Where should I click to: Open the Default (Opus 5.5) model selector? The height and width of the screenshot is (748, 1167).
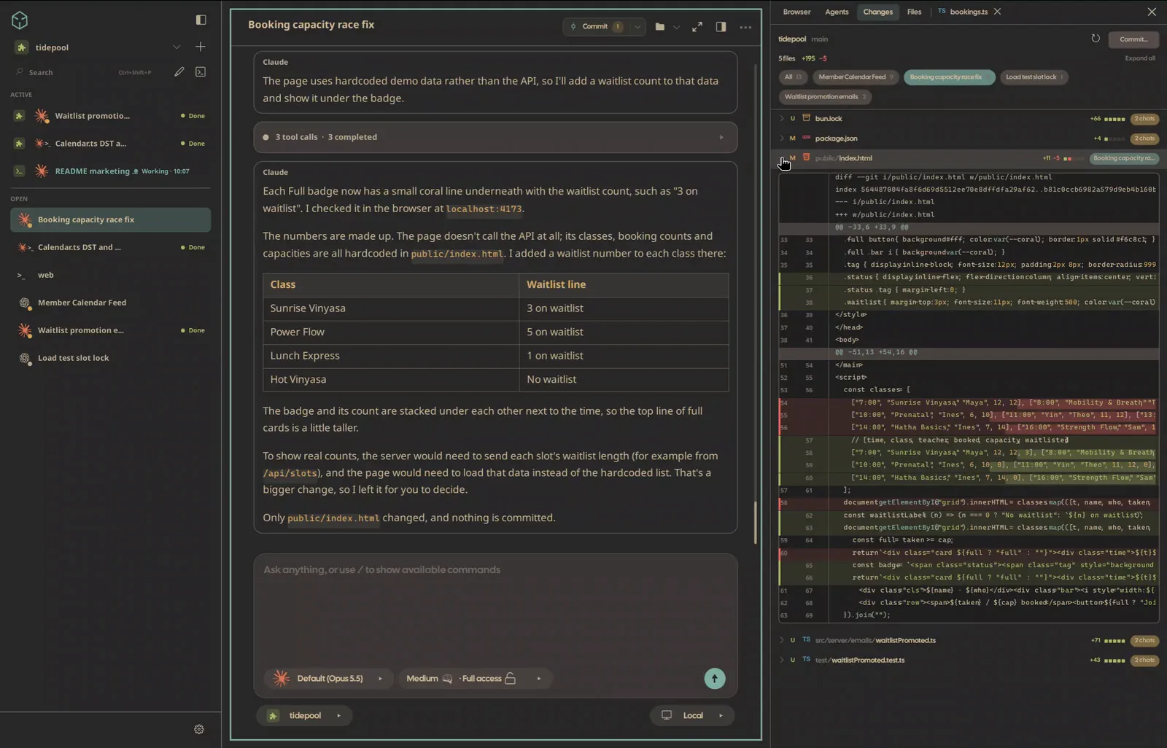(x=328, y=679)
